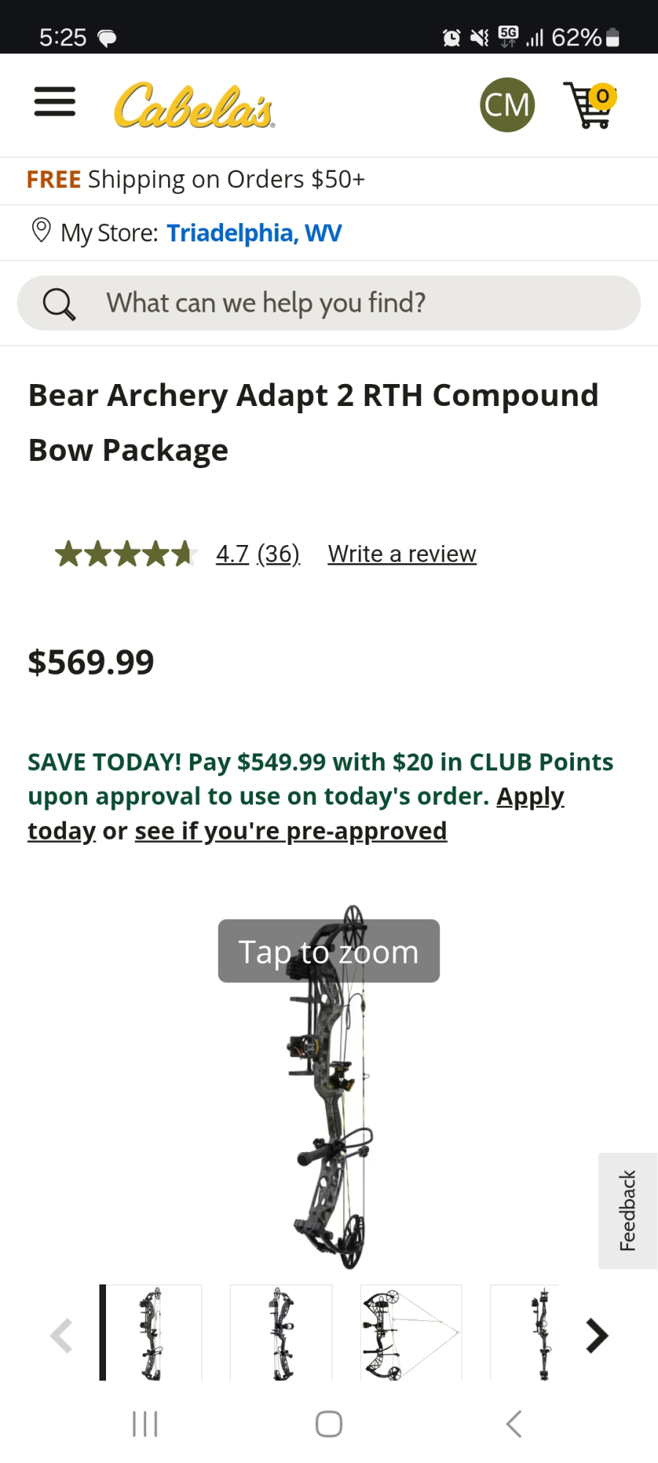Tap the search magnifying glass icon

58,304
